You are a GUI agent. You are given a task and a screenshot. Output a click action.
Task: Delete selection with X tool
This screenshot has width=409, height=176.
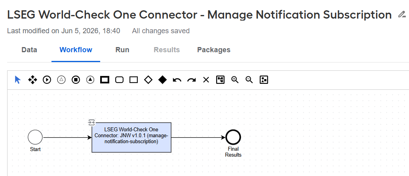[x=206, y=80]
